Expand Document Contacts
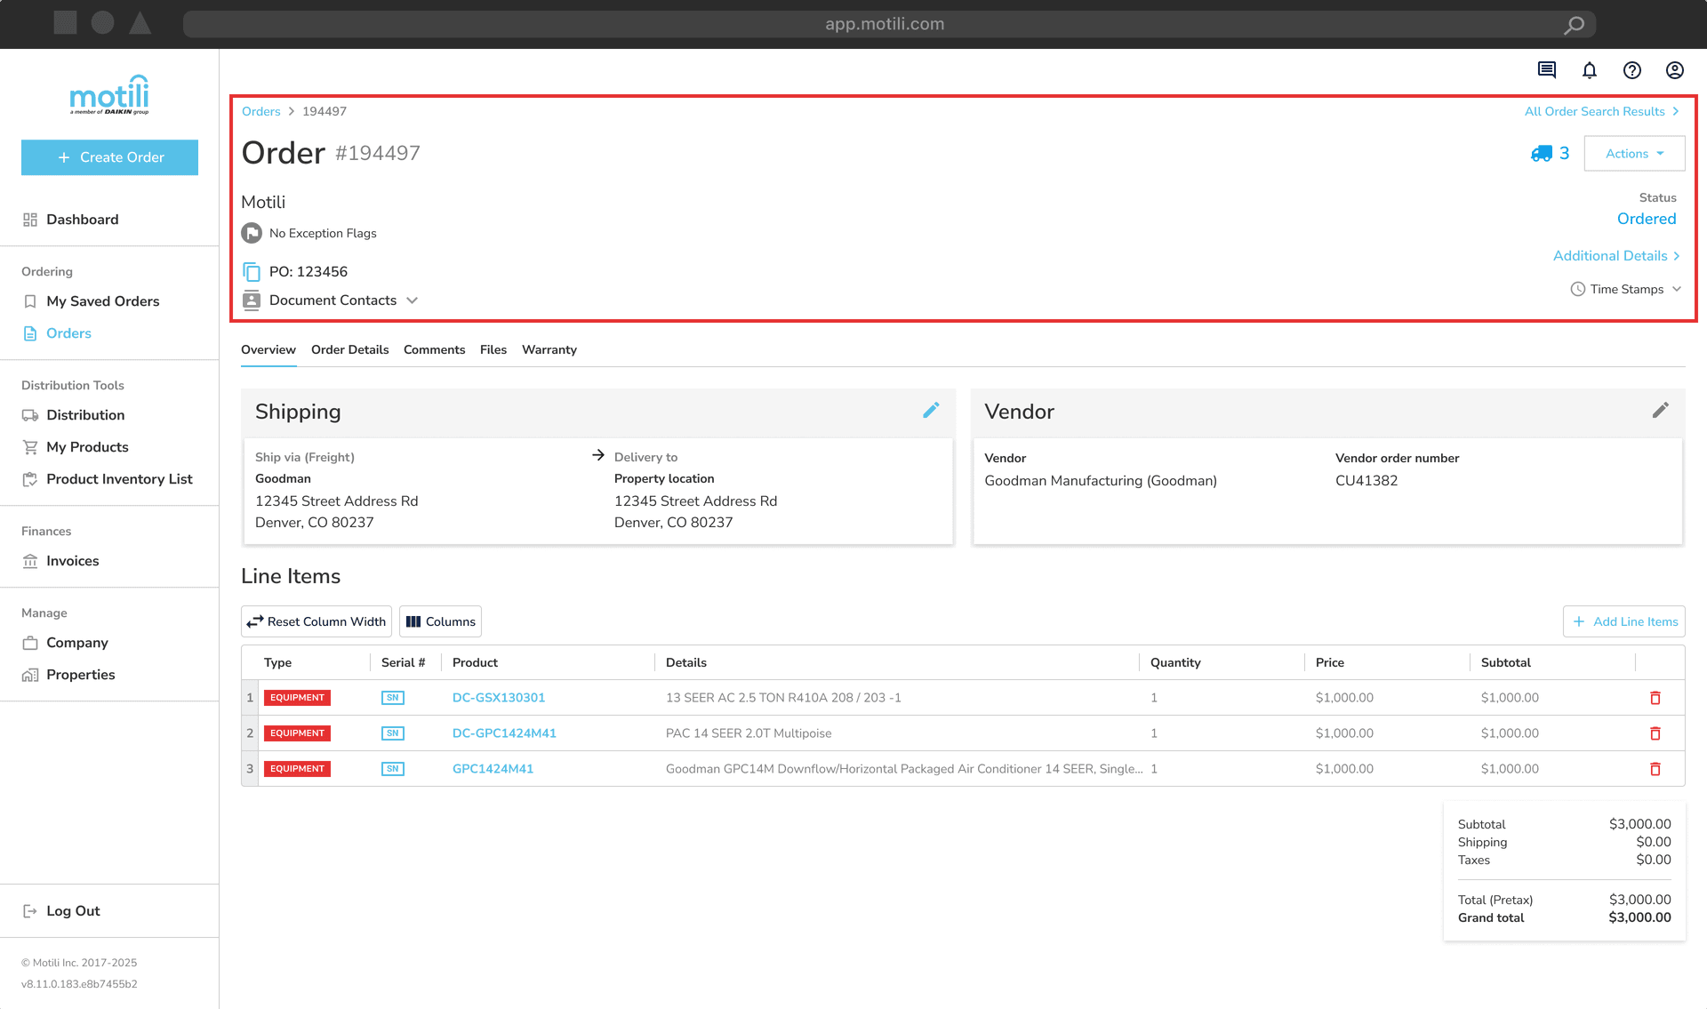Viewport: 1707px width, 1009px height. click(333, 300)
